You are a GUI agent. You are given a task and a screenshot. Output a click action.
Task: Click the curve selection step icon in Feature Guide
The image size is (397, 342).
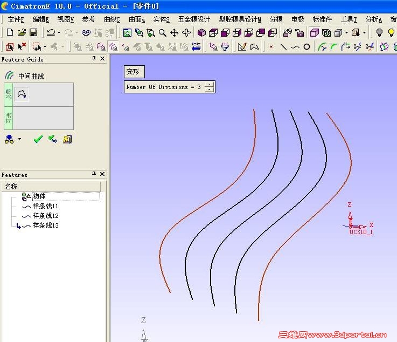(x=22, y=94)
